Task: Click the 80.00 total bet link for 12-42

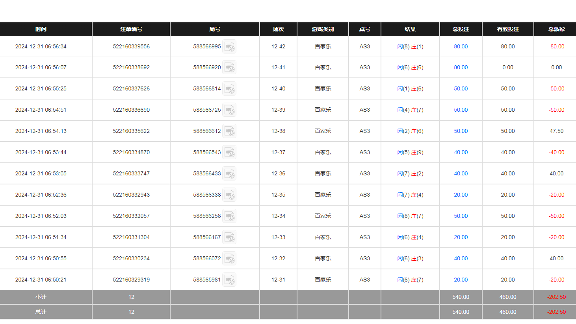Action: point(461,46)
